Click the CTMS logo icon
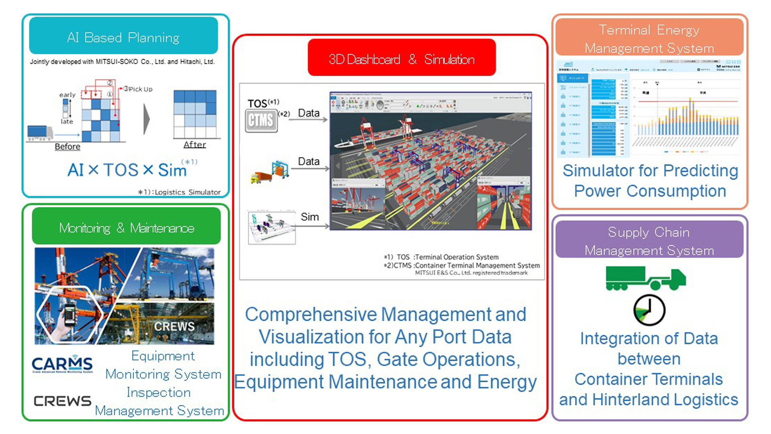Screen dimensions: 771x434 pyautogui.click(x=261, y=120)
